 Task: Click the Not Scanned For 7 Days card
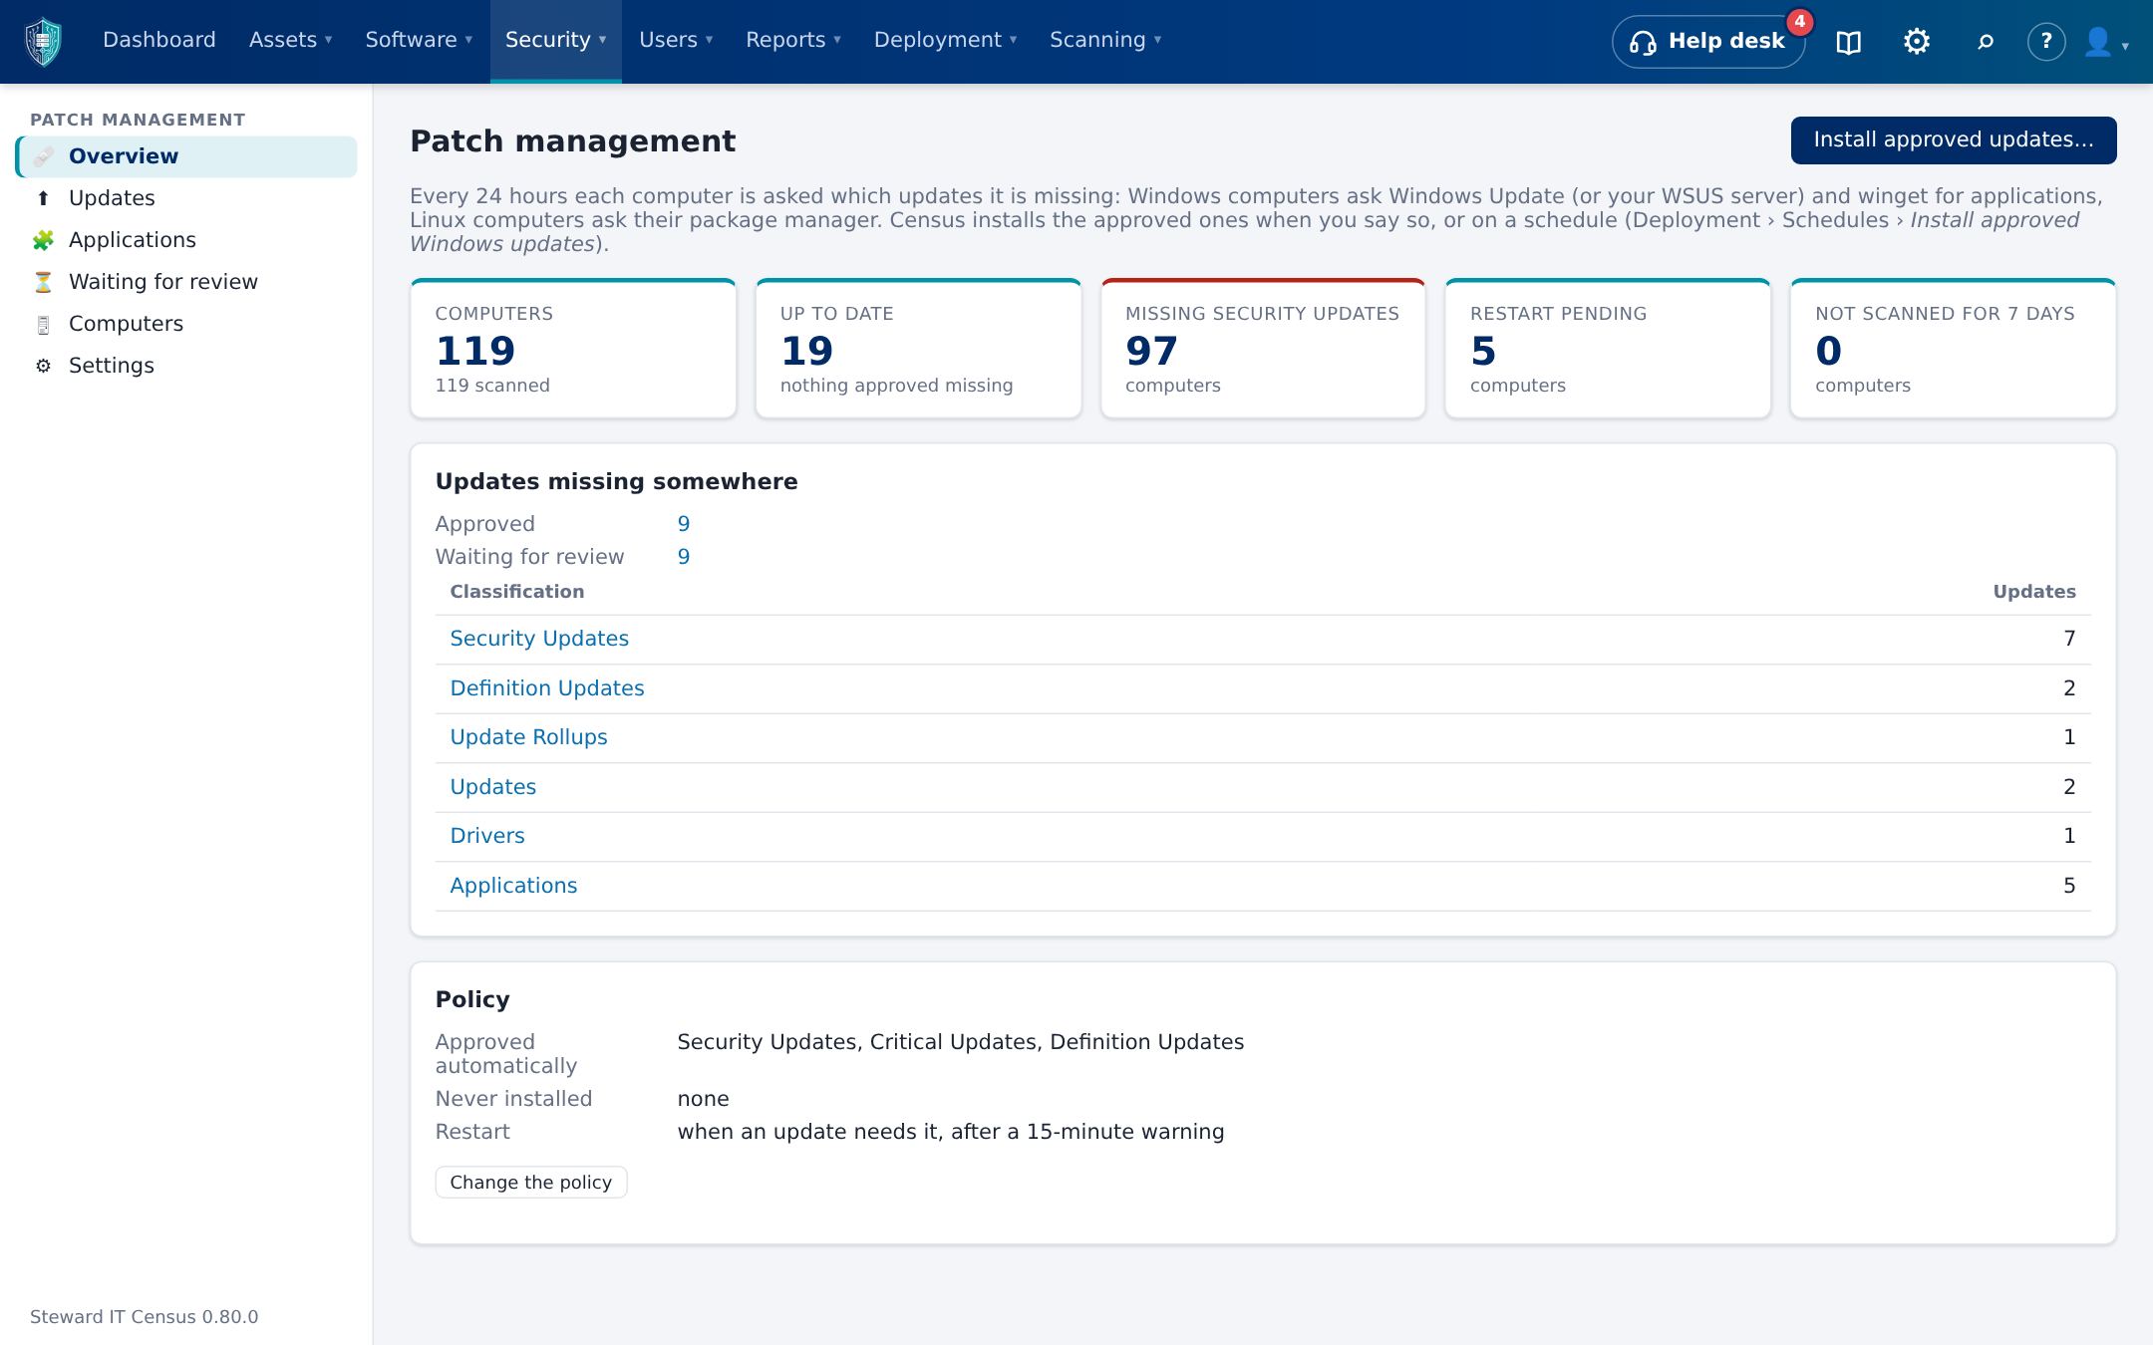click(x=1953, y=349)
